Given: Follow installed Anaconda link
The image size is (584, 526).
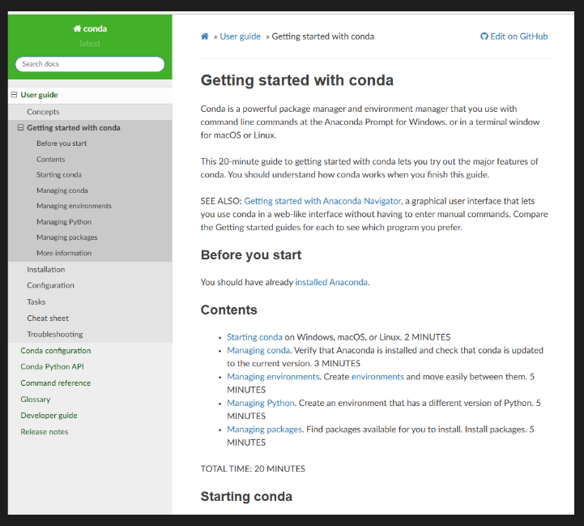Looking at the screenshot, I should click(331, 282).
